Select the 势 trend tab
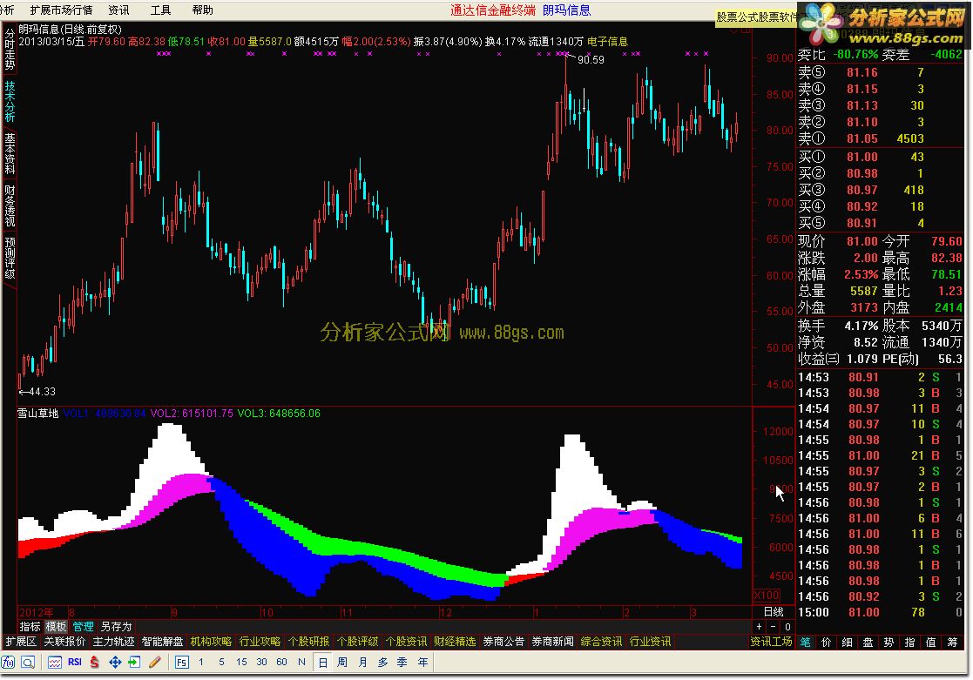The width and height of the screenshot is (973, 680). [x=889, y=643]
